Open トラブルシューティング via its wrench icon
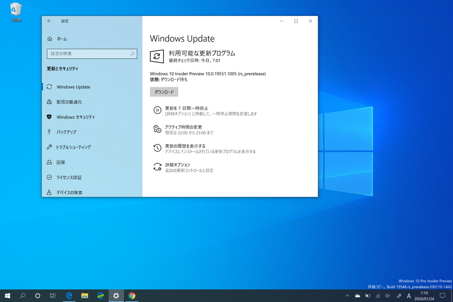The width and height of the screenshot is (453, 302). [x=50, y=147]
